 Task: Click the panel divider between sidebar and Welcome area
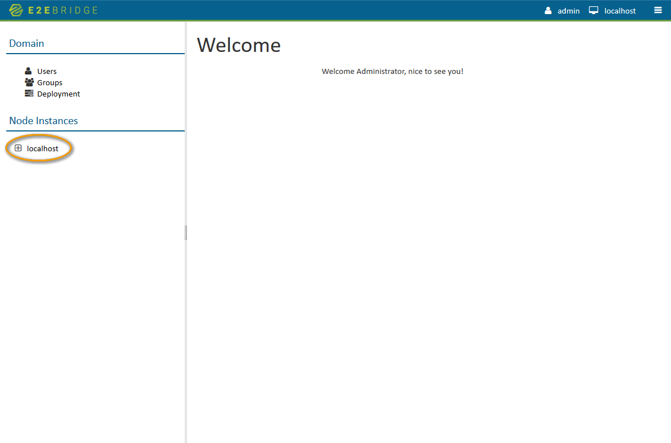point(186,232)
